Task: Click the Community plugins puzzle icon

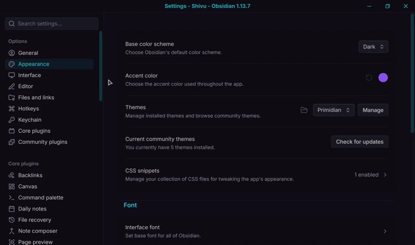Action: [12, 142]
